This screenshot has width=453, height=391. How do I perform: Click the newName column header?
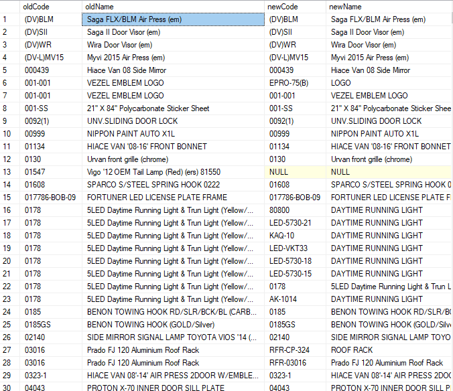pos(389,7)
